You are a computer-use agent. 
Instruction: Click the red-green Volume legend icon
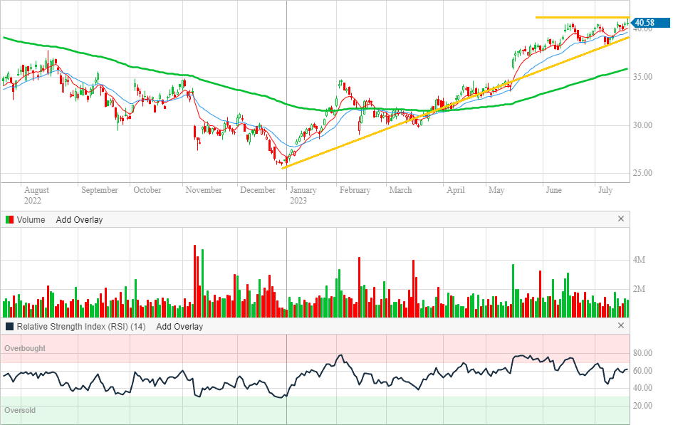pyautogui.click(x=9, y=220)
